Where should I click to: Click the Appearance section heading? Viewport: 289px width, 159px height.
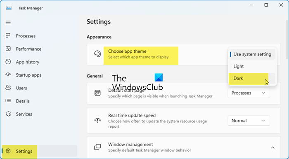[99, 37]
